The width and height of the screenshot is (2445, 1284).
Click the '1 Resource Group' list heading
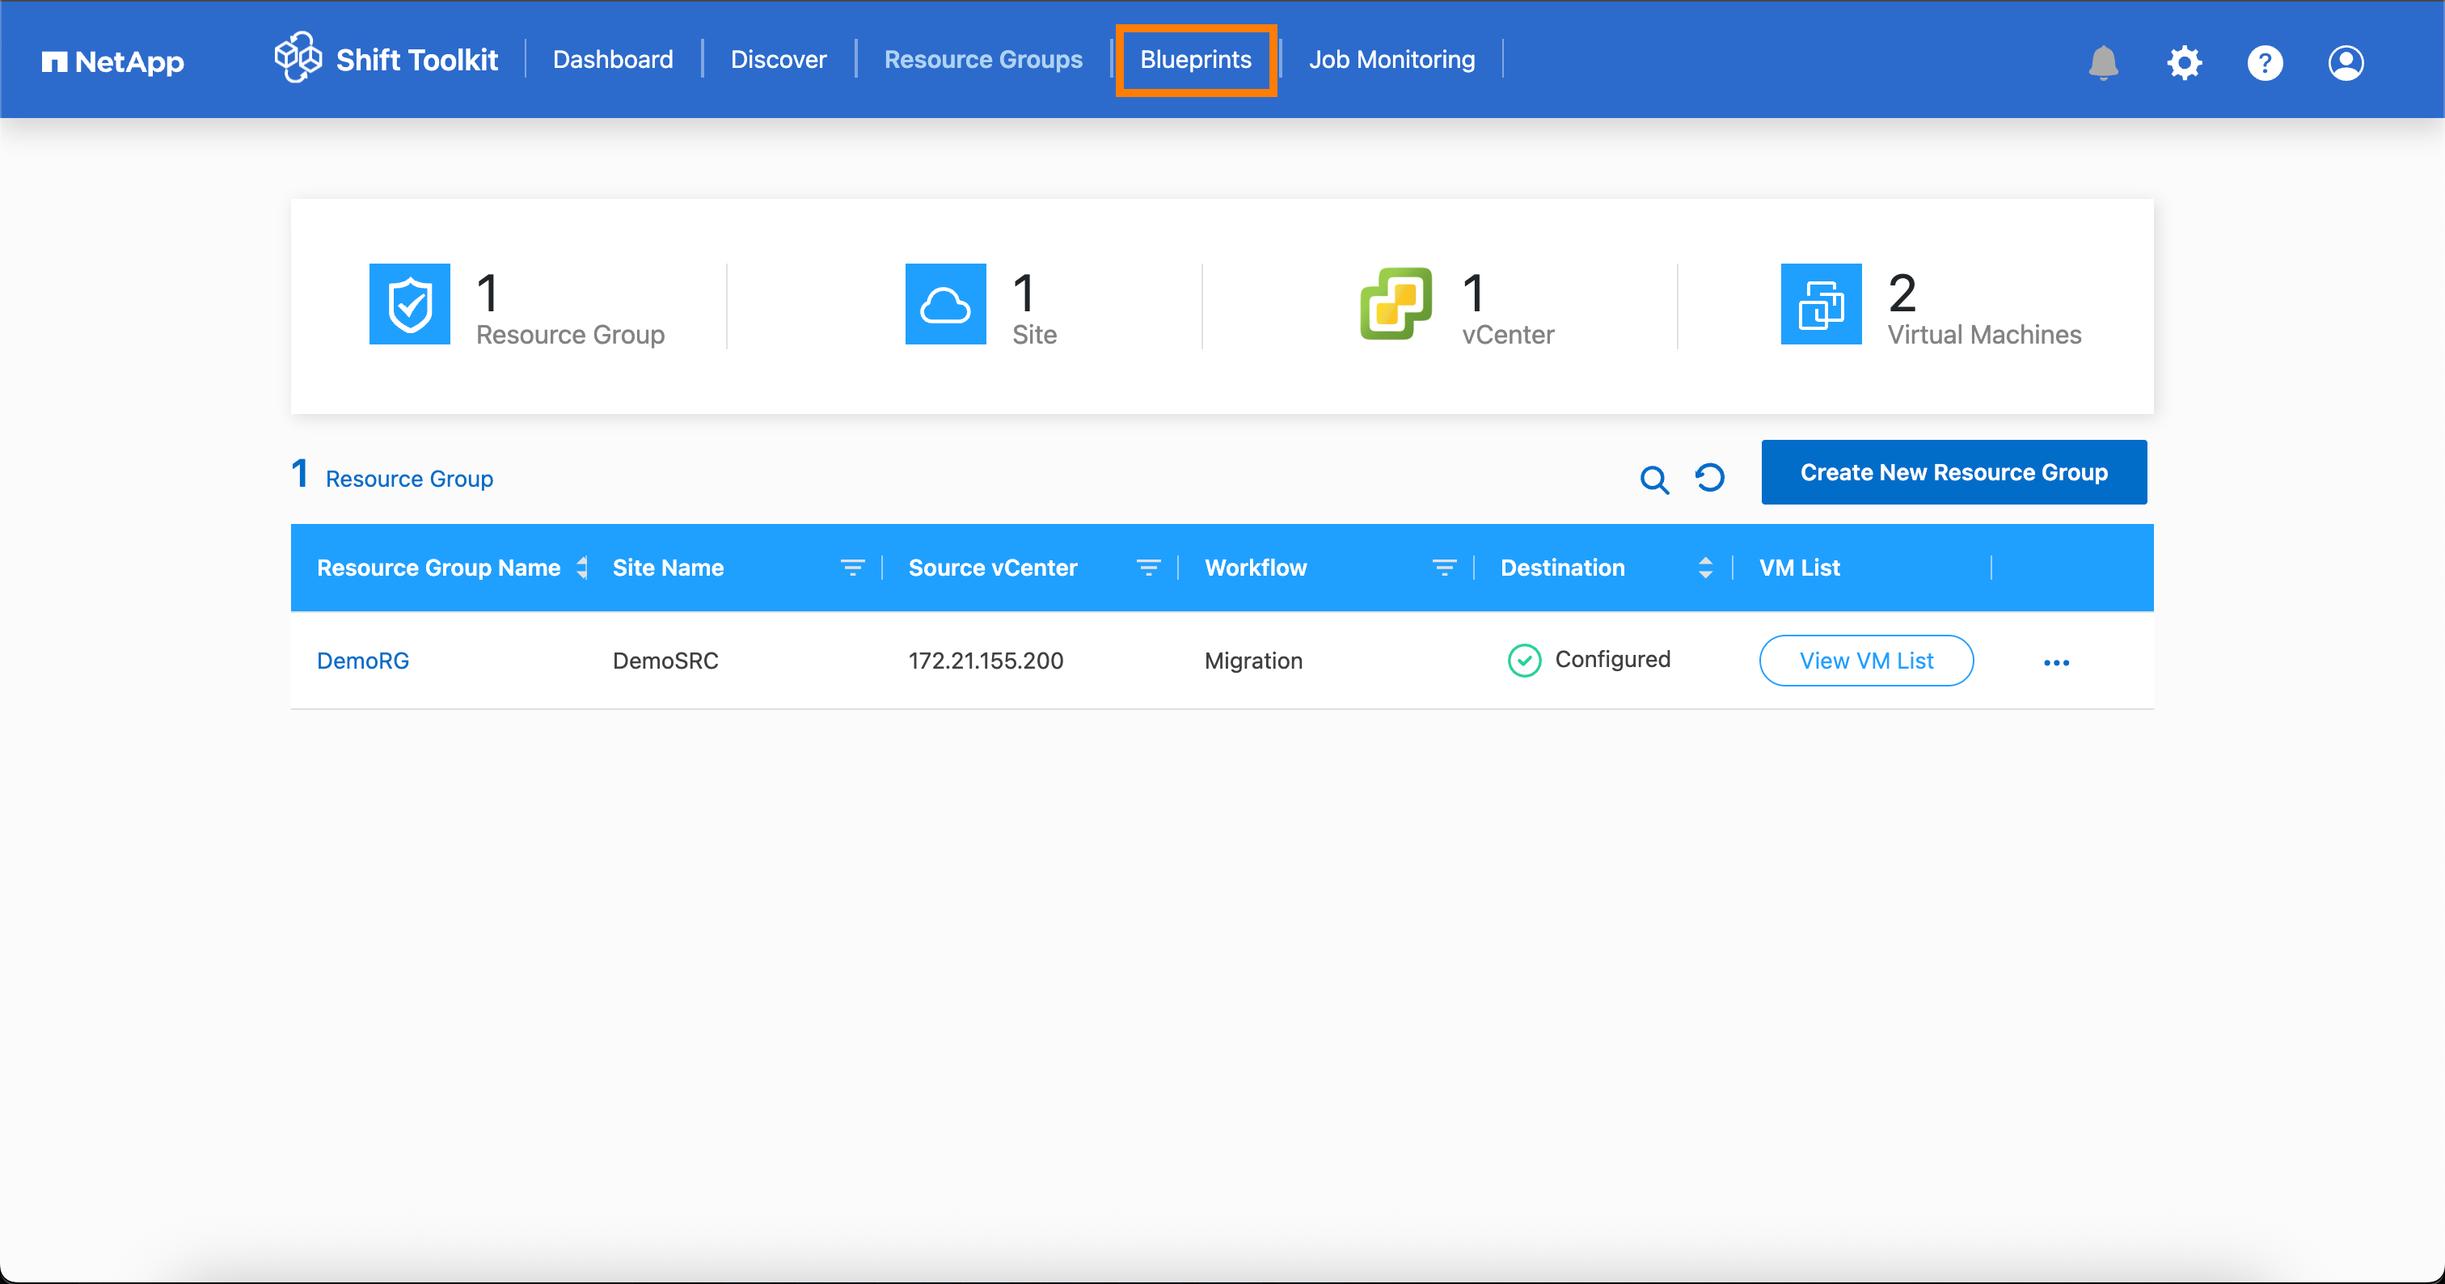click(392, 475)
